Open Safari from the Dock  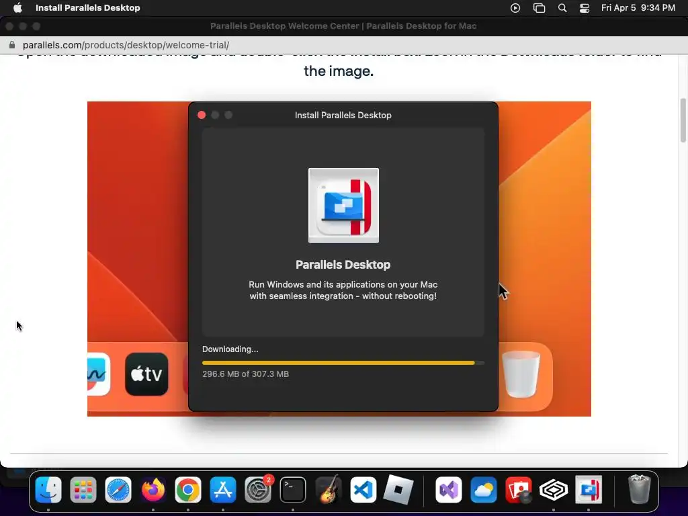point(118,490)
